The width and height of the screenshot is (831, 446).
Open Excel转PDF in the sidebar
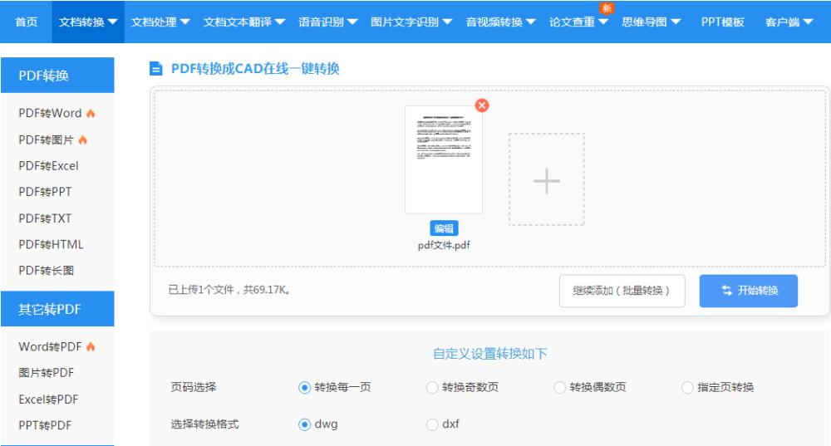[48, 399]
